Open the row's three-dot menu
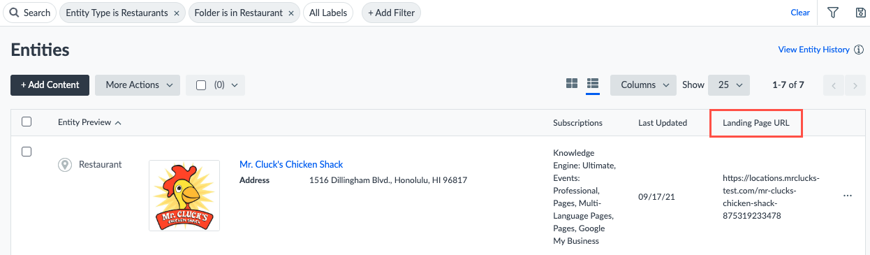Screen dimensions: 870x255 848,196
